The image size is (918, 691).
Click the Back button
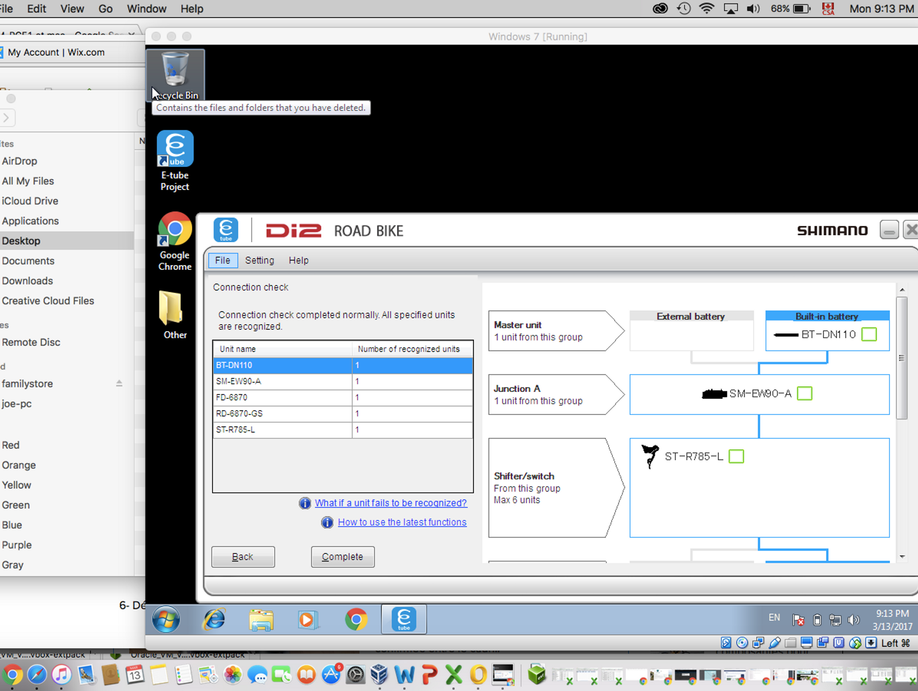[243, 557]
